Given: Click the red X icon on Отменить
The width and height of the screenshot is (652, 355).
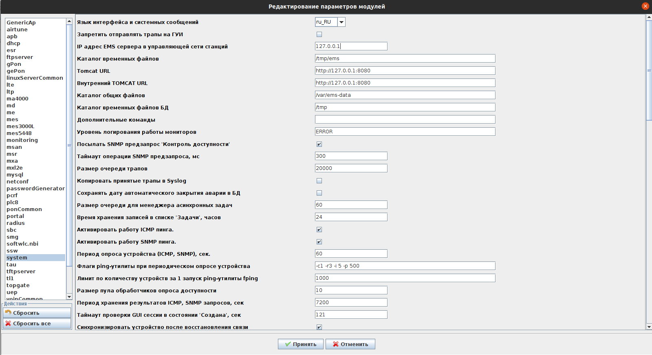Looking at the screenshot, I should (336, 344).
